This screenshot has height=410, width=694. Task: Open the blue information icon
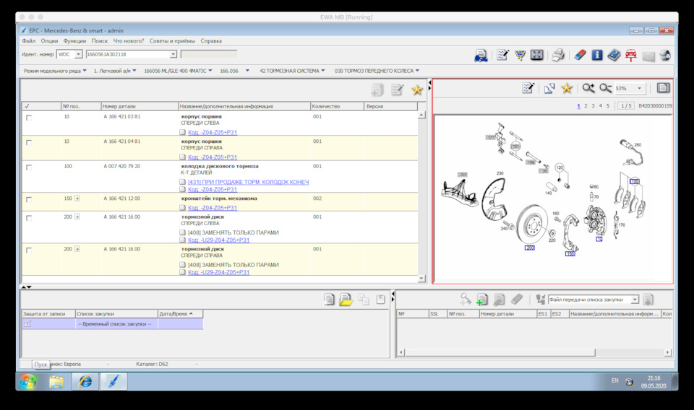pos(596,55)
